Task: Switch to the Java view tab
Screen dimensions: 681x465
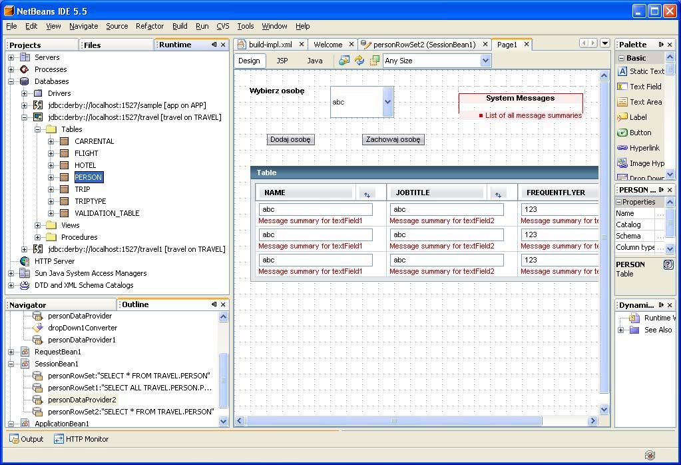Action: coord(314,61)
